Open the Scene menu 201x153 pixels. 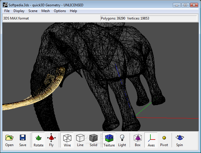[33, 11]
